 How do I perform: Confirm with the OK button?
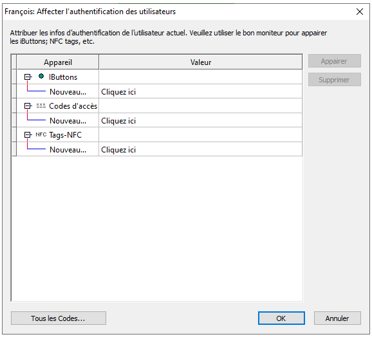[281, 318]
